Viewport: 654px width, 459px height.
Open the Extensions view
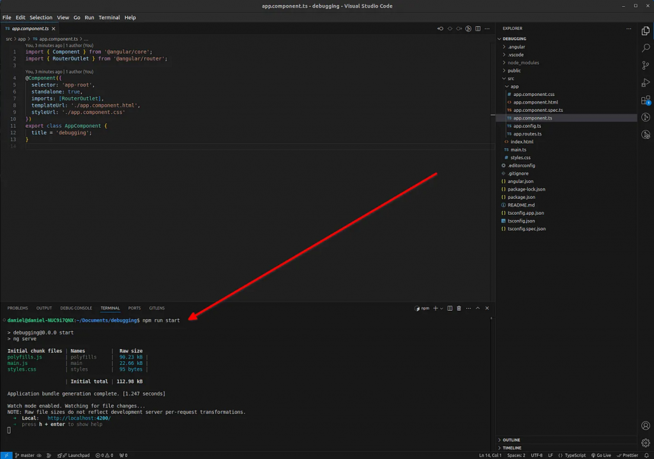pos(646,100)
